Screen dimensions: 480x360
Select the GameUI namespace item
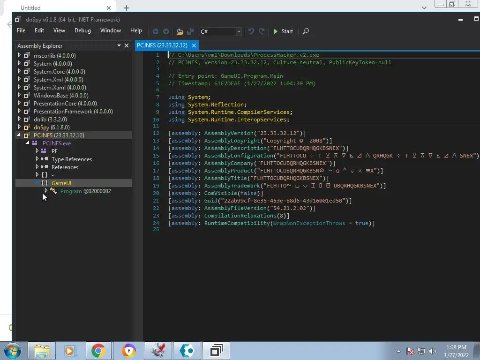point(61,183)
